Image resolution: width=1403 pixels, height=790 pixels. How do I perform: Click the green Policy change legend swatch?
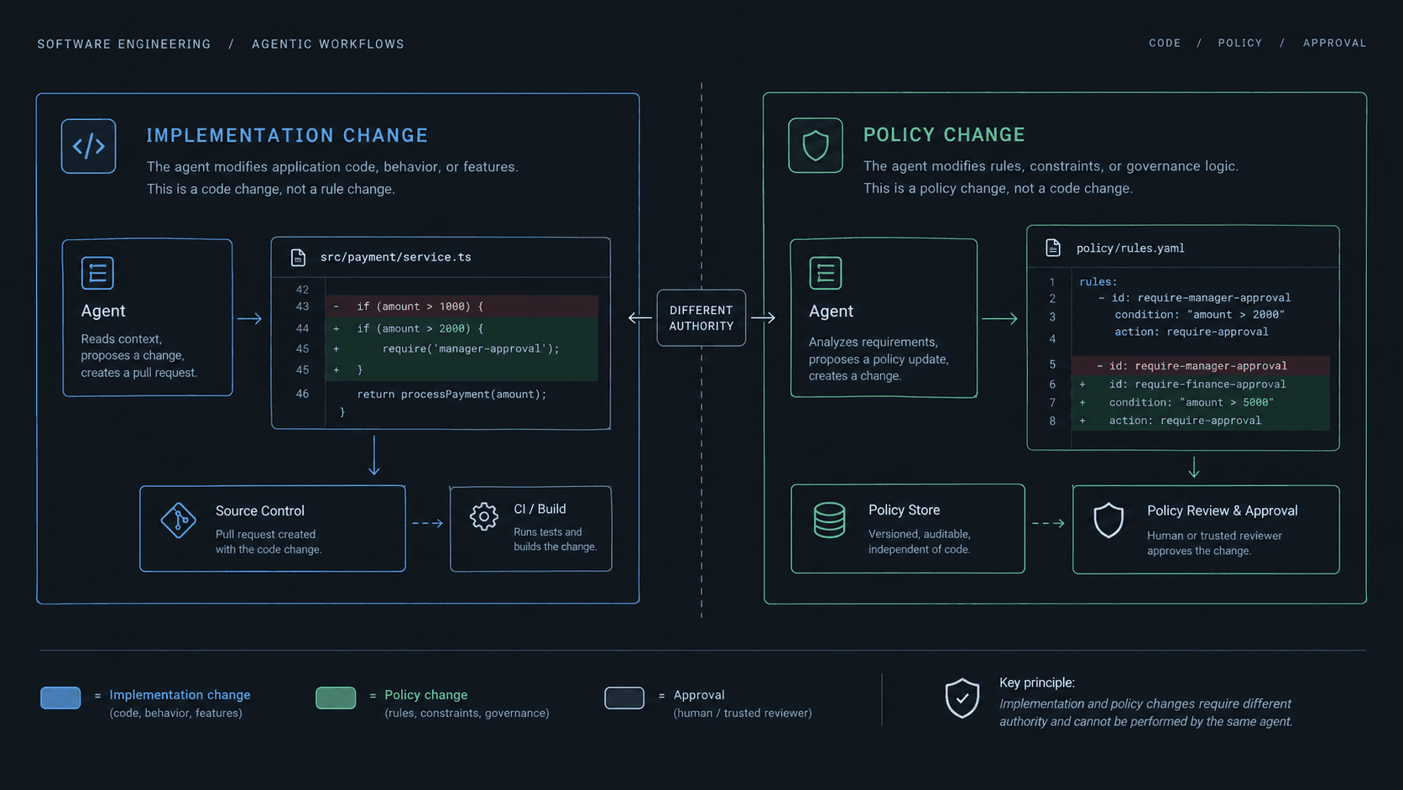(336, 698)
